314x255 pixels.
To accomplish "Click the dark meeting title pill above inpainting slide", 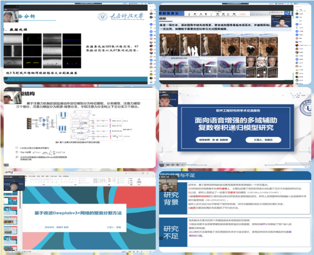I will 235,4.
